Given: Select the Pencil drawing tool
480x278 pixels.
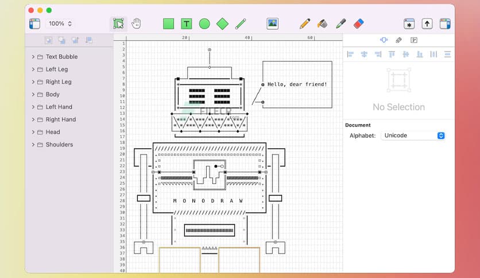Looking at the screenshot, I should tap(304, 24).
